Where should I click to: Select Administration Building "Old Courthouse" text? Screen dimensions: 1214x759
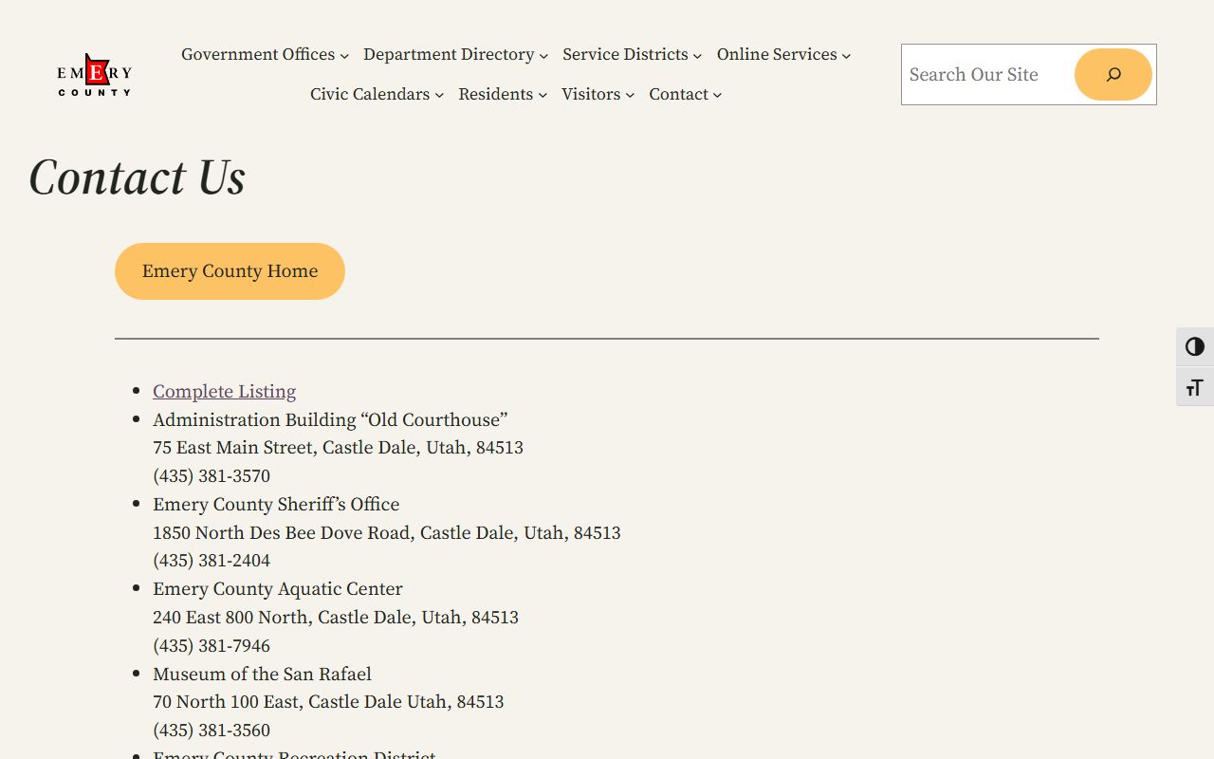point(330,419)
